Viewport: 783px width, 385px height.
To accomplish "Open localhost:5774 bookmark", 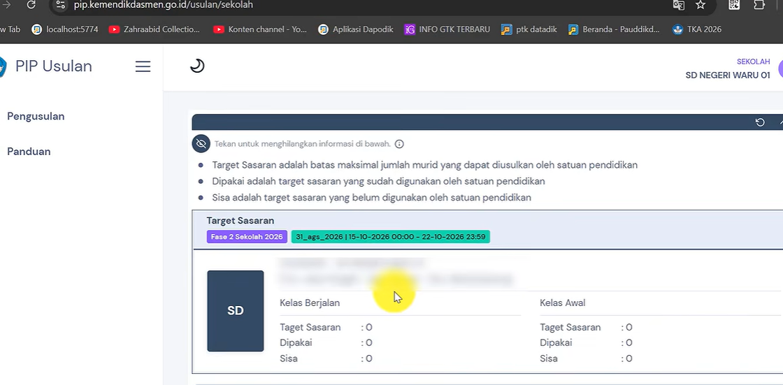I will pyautogui.click(x=65, y=29).
